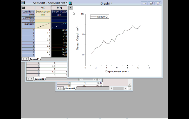Select column A(X) header
Screen dimensions: 189x119
[43, 8]
